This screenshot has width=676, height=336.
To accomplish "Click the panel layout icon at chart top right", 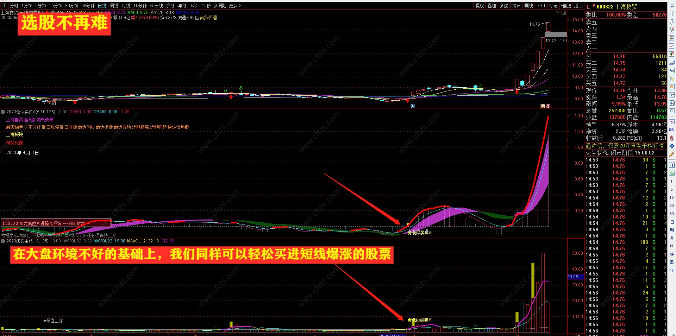I will (x=563, y=13).
